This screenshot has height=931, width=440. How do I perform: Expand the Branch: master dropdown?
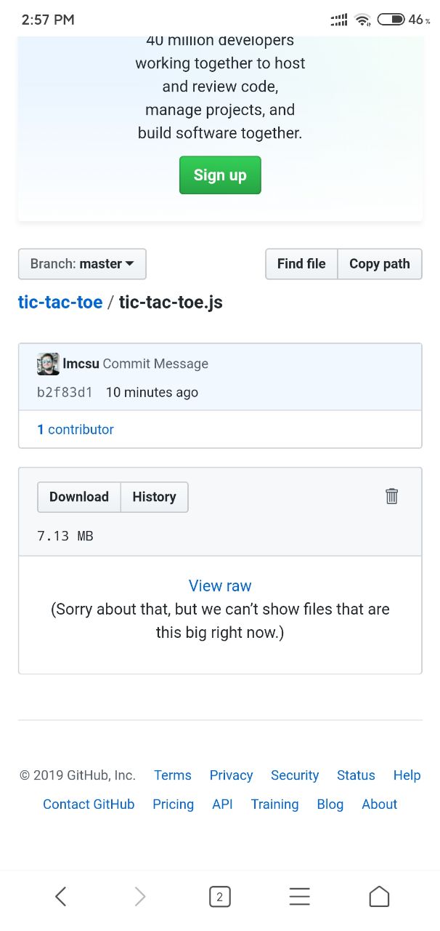coord(82,264)
